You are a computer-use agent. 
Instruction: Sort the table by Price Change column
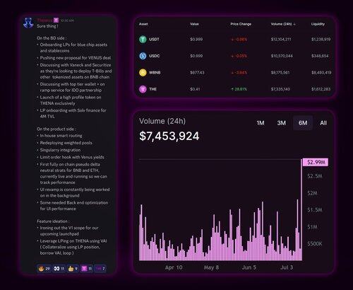[x=241, y=24]
